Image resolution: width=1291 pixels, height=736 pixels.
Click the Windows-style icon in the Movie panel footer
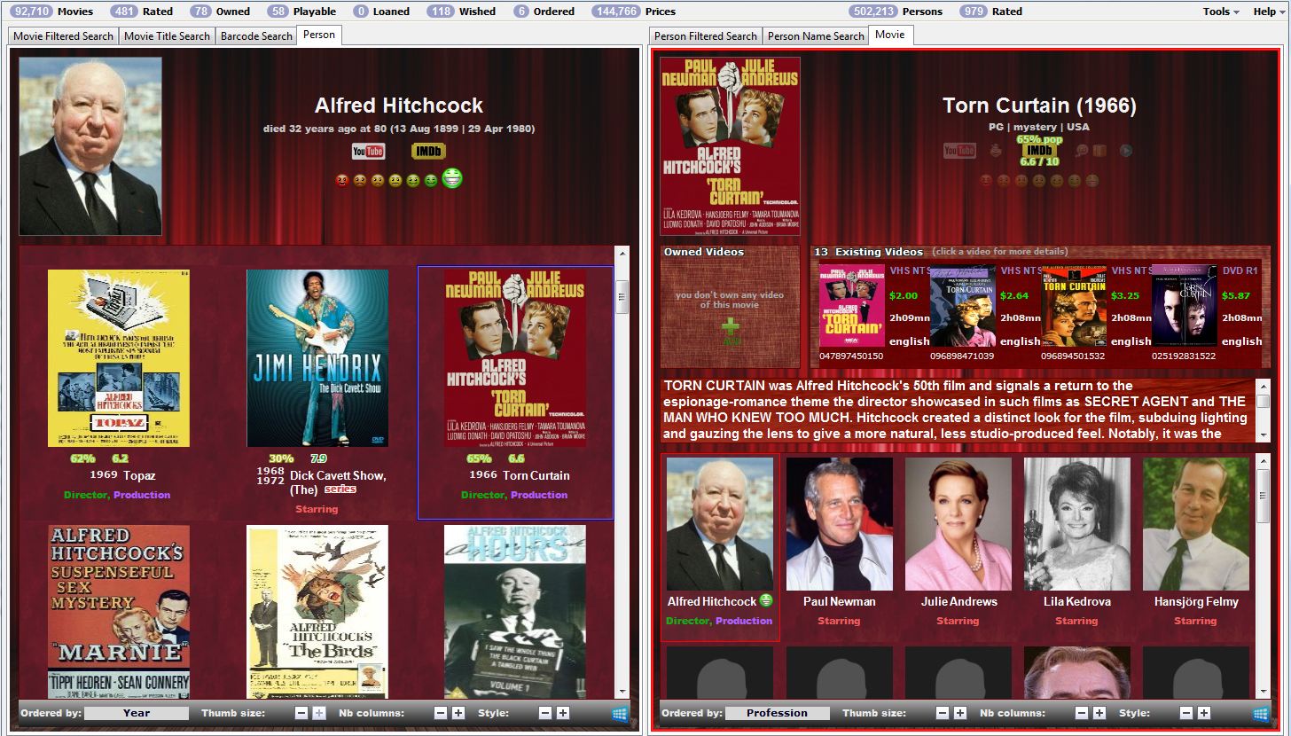pyautogui.click(x=1260, y=714)
